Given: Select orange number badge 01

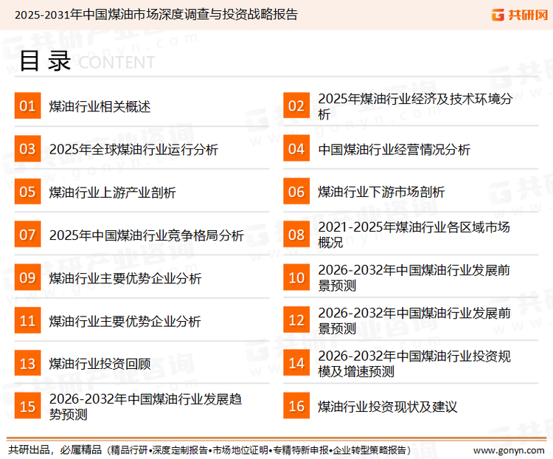Looking at the screenshot, I should tap(27, 106).
